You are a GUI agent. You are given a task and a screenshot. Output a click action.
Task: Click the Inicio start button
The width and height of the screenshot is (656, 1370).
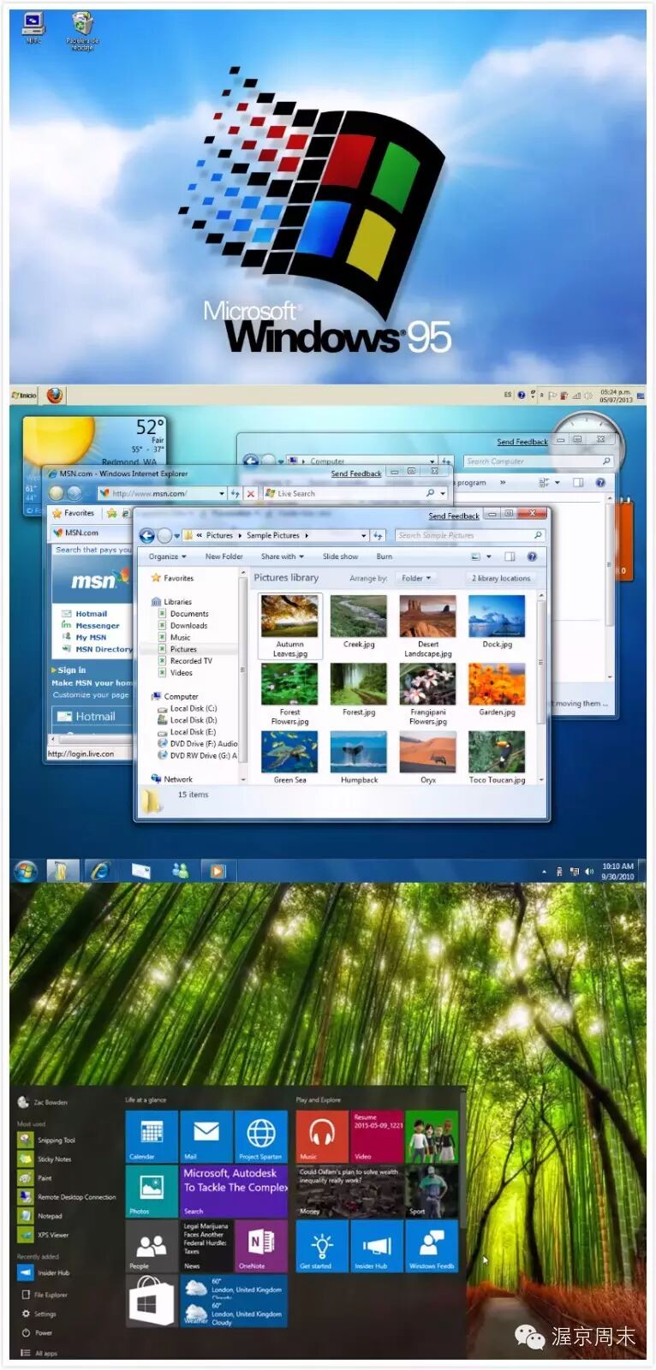(25, 396)
